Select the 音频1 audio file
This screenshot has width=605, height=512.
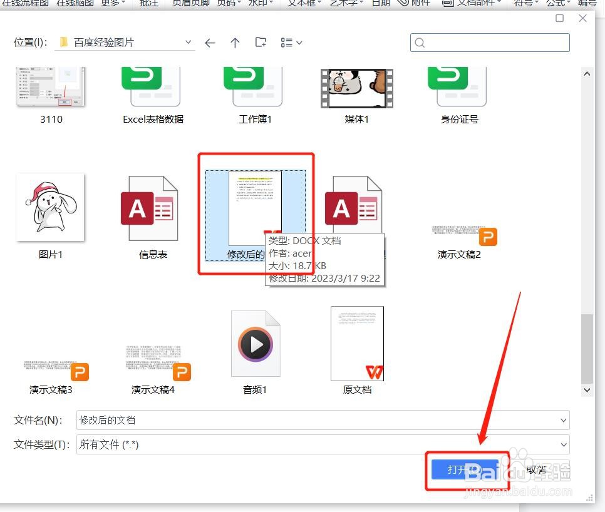click(x=255, y=353)
